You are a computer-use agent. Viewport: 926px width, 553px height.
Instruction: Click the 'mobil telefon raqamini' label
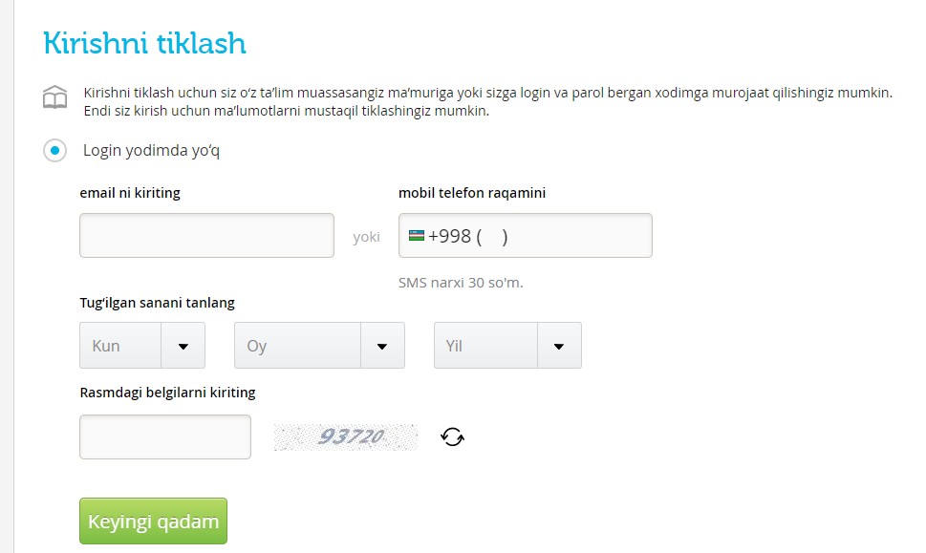click(472, 193)
